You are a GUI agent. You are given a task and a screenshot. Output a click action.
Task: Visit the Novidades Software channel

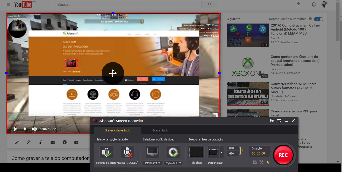point(283,96)
